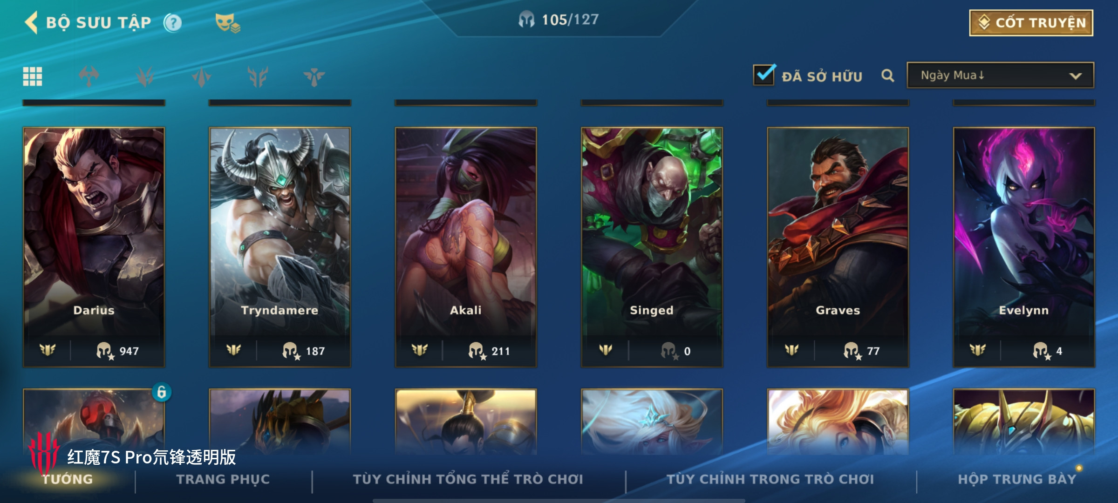Filter champions by the third role icon
Screen dimensions: 1118x503
coord(201,76)
